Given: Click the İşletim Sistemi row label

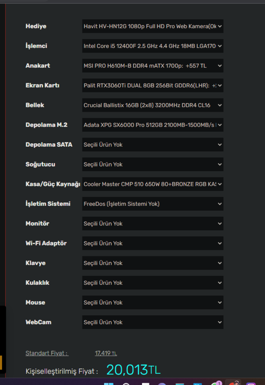Looking at the screenshot, I should pos(48,204).
